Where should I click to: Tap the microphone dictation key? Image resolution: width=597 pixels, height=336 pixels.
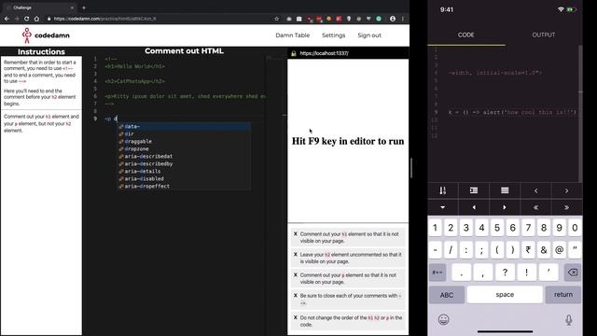pyautogui.click(x=569, y=319)
